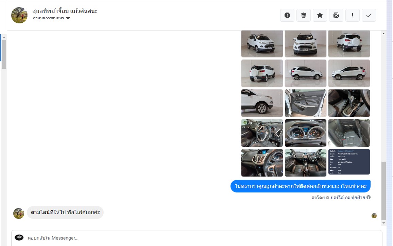Open rear leather seats photo
The width and height of the screenshot is (393, 246).
click(349, 133)
